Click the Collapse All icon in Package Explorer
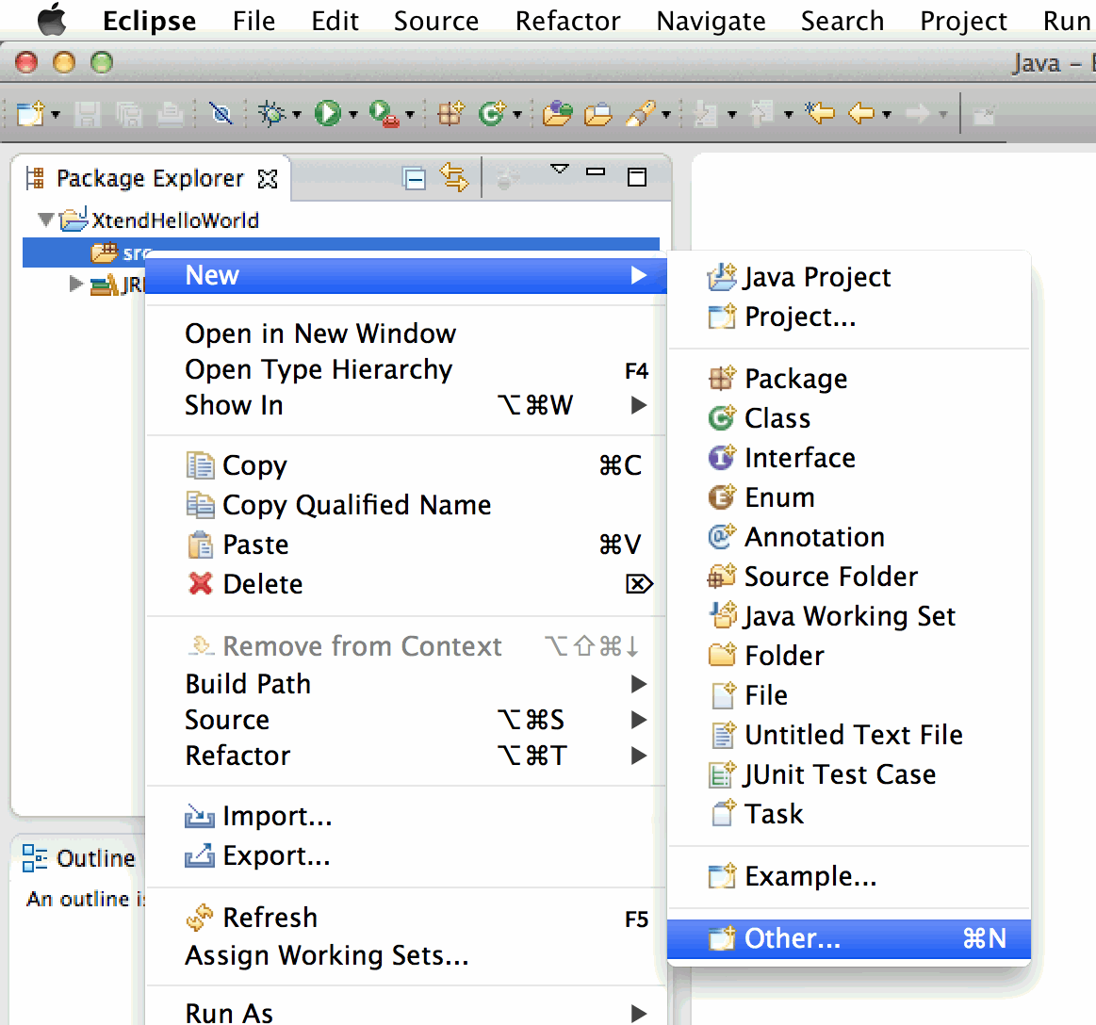Image resolution: width=1096 pixels, height=1025 pixels. click(x=414, y=178)
